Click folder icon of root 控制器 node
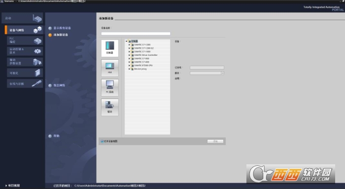The image size is (345, 189). (x=129, y=41)
